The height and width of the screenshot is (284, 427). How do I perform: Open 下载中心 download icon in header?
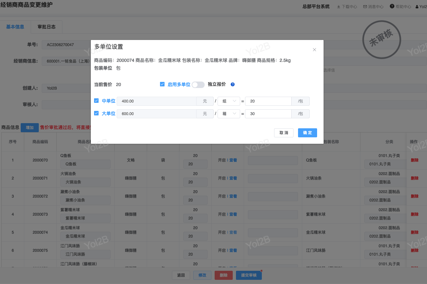339,6
